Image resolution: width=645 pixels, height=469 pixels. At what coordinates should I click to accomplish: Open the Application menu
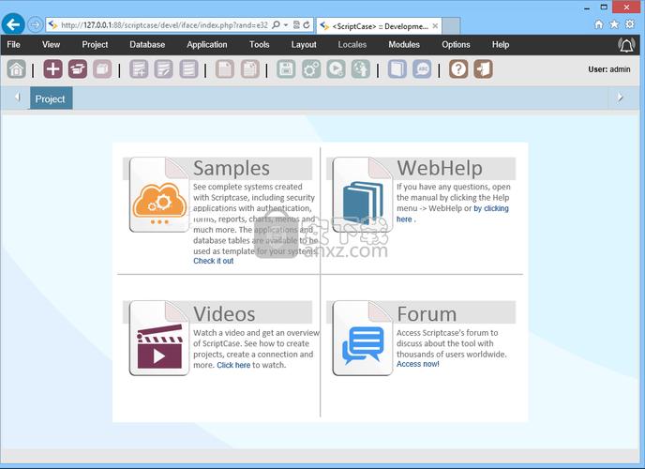207,45
